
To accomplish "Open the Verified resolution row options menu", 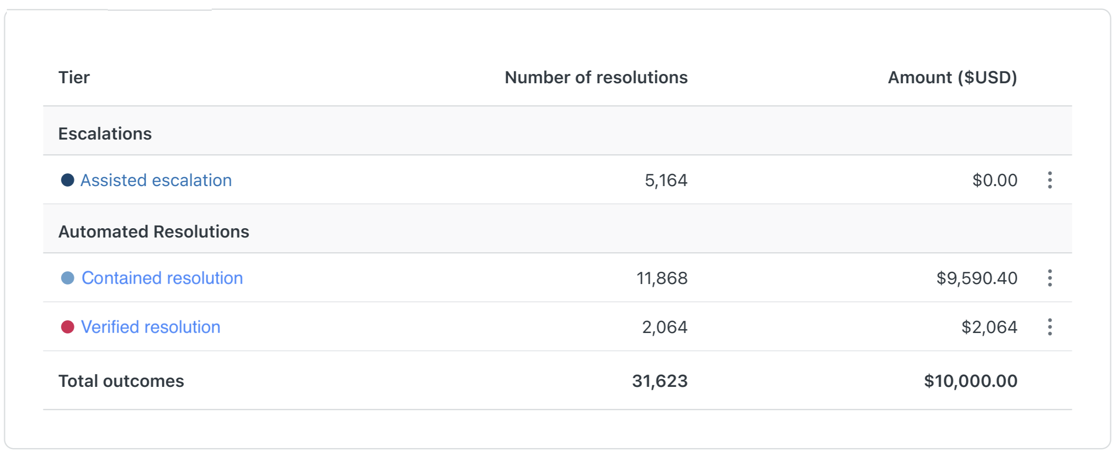I will pos(1049,327).
